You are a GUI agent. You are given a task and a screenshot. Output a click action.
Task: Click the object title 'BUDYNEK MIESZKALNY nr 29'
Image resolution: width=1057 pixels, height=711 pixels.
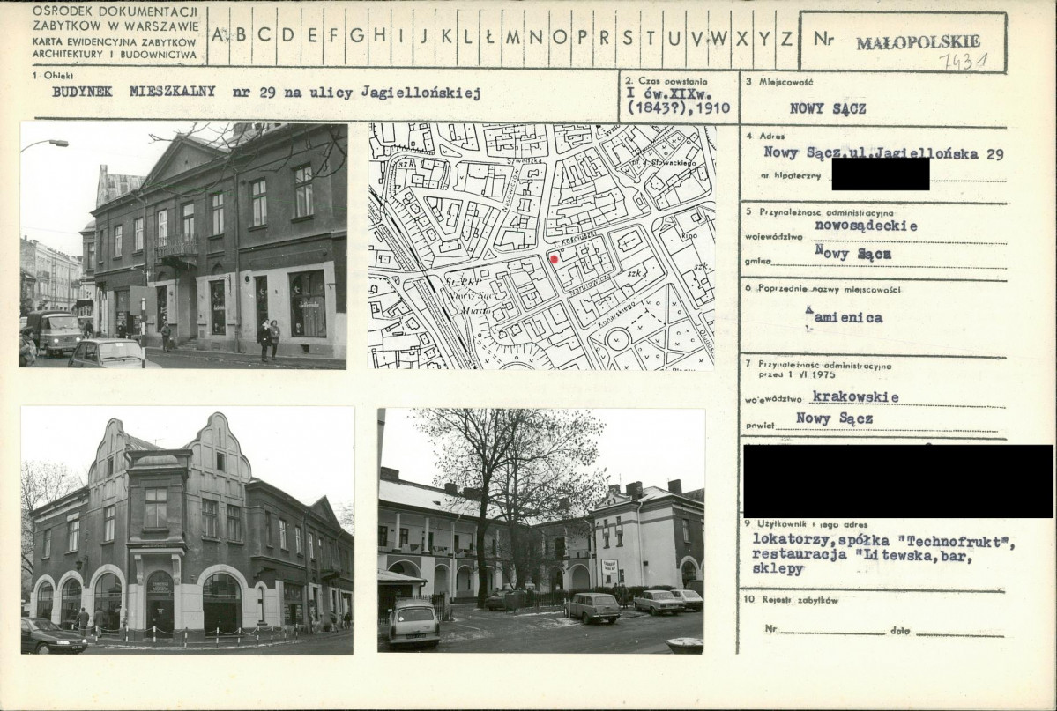(x=264, y=93)
